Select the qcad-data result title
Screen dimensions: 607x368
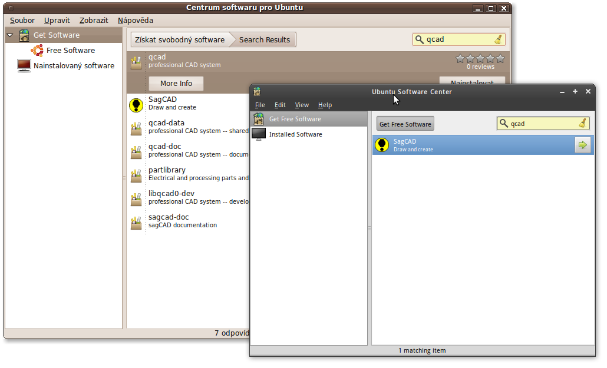(166, 123)
